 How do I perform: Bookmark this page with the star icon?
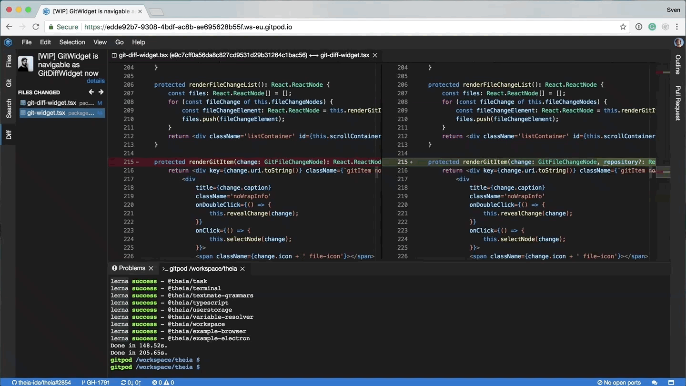coord(623,27)
